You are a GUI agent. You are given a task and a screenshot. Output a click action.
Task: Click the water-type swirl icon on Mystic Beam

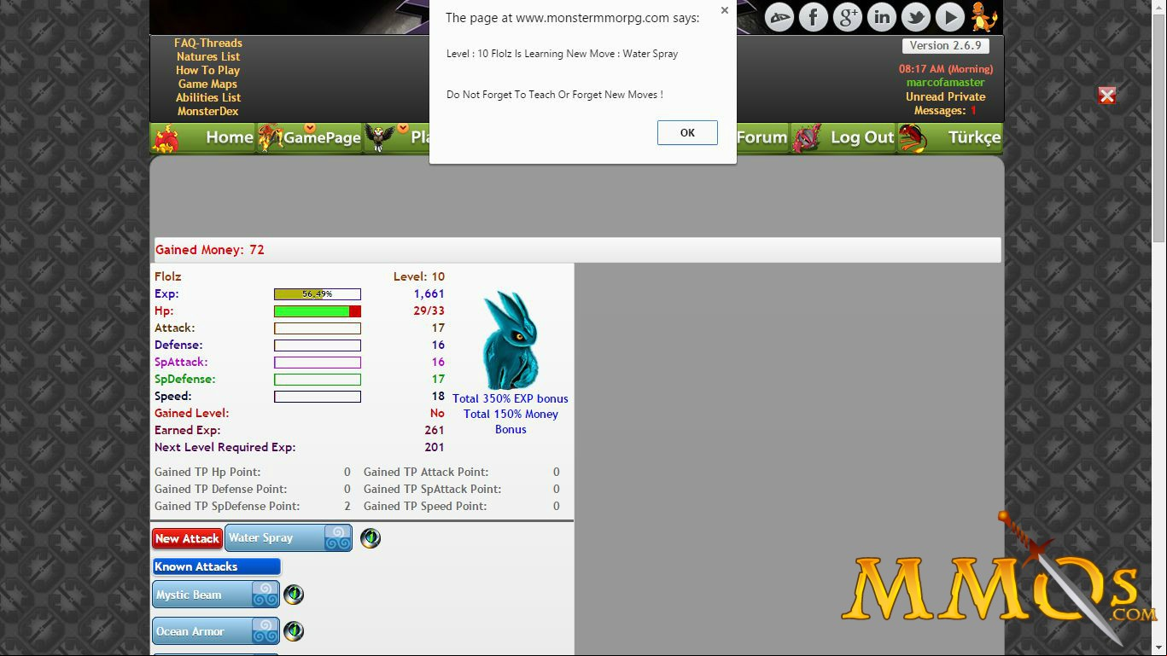(265, 595)
